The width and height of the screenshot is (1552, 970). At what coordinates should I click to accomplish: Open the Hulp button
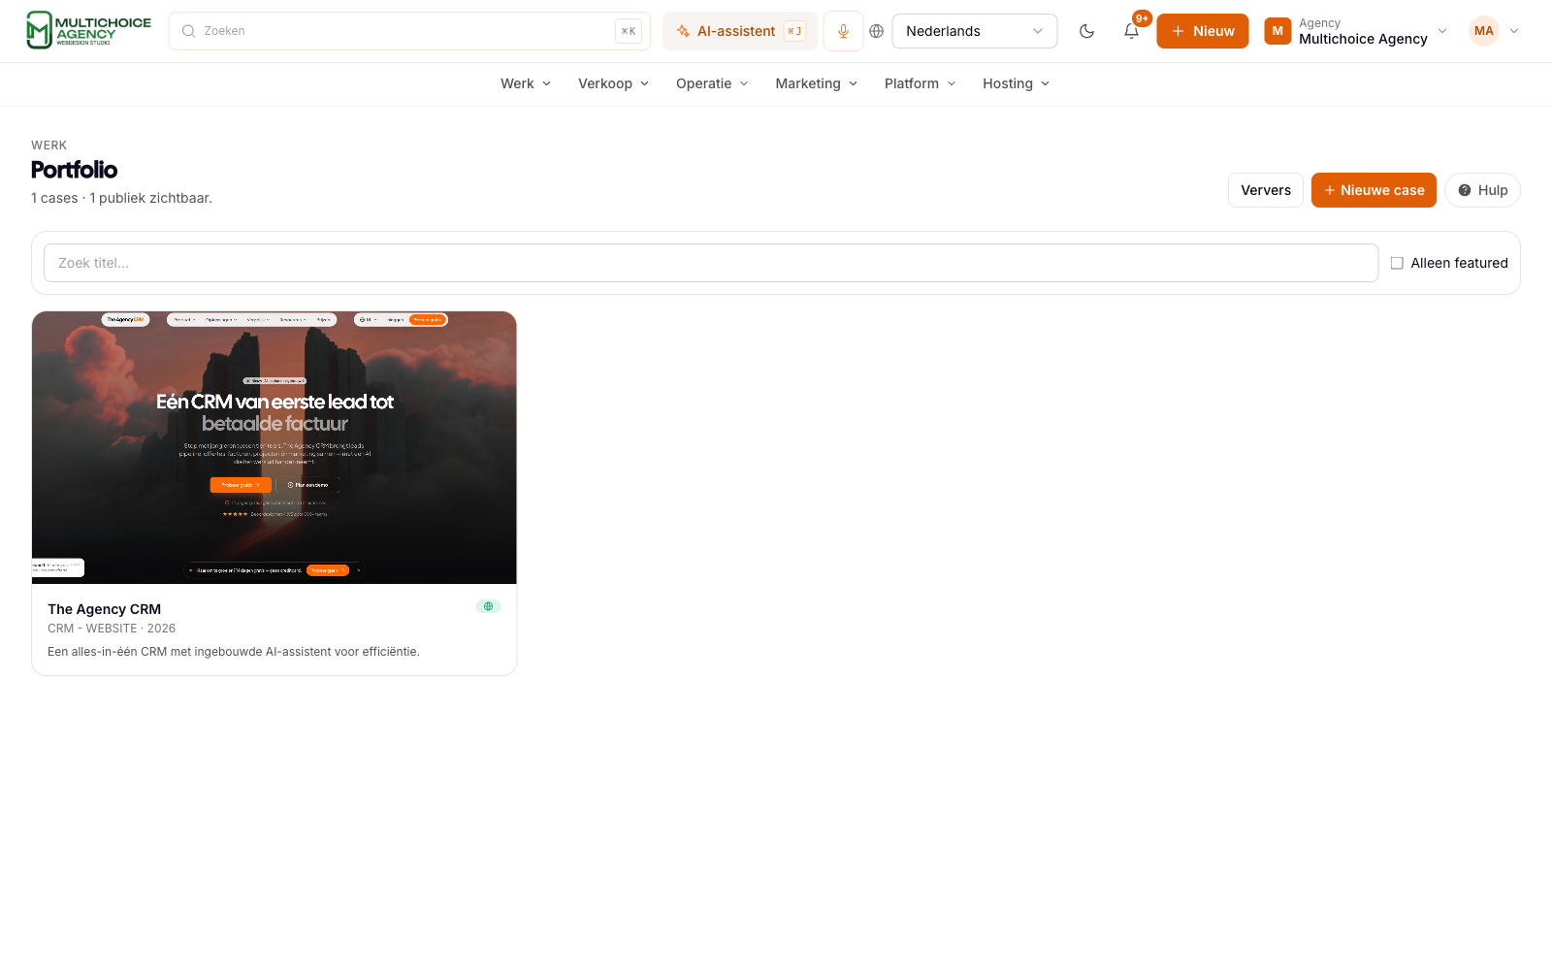point(1482,190)
